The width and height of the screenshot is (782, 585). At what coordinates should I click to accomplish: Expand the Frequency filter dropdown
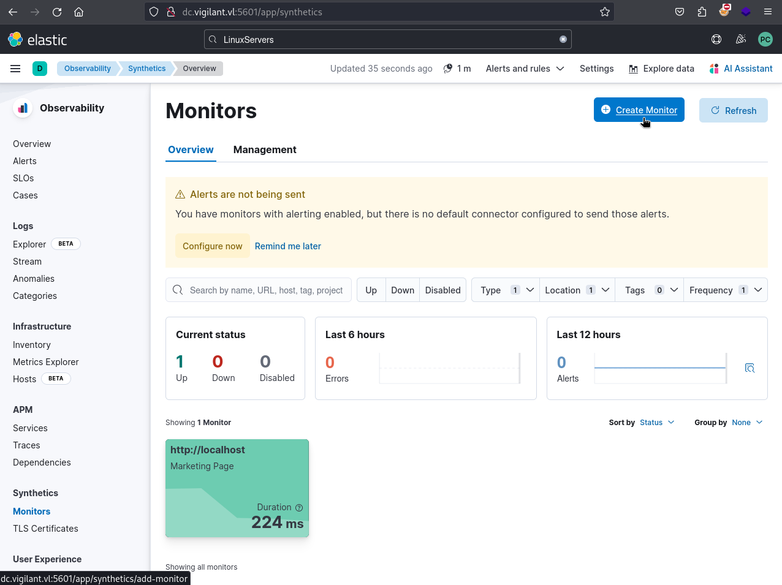pos(726,290)
